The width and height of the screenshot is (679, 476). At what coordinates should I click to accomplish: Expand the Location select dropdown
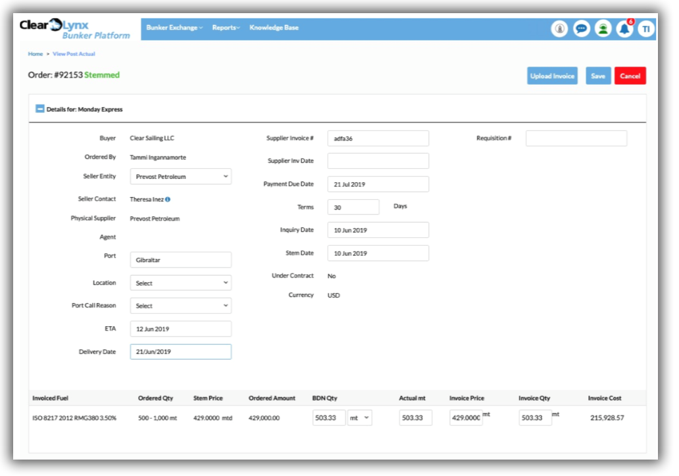[x=180, y=283]
